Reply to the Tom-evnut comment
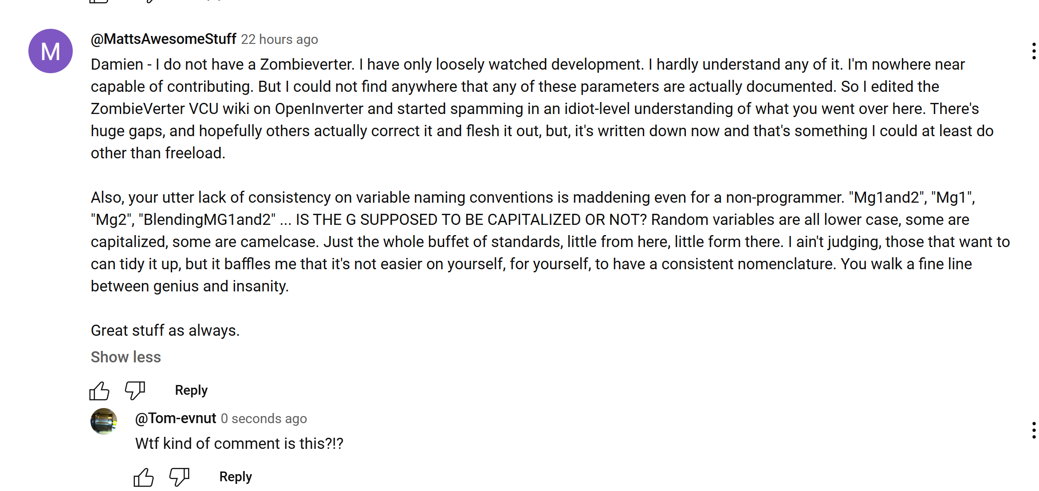1039x491 pixels. tap(236, 477)
